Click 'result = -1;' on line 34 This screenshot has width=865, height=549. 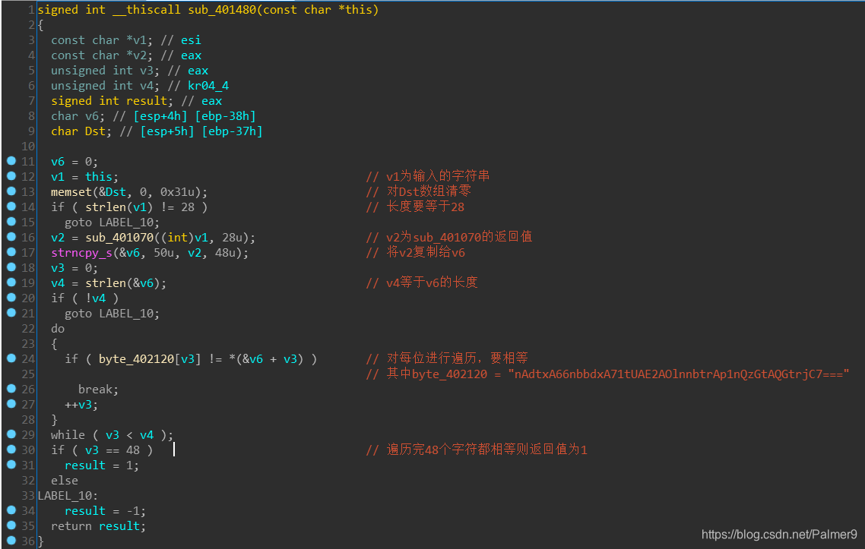(106, 511)
